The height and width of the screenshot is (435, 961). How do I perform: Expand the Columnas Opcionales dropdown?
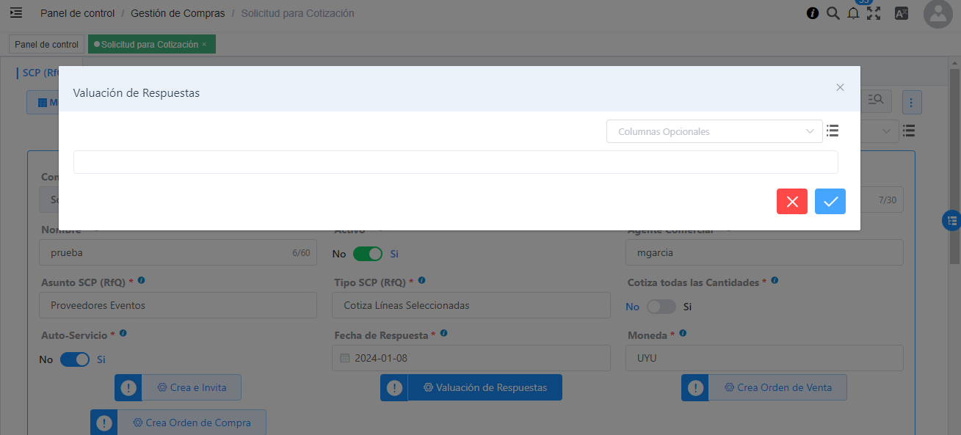[714, 132]
